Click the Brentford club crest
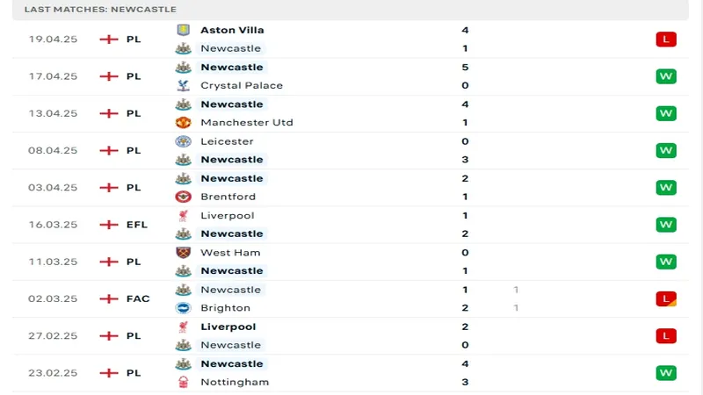 pos(183,197)
